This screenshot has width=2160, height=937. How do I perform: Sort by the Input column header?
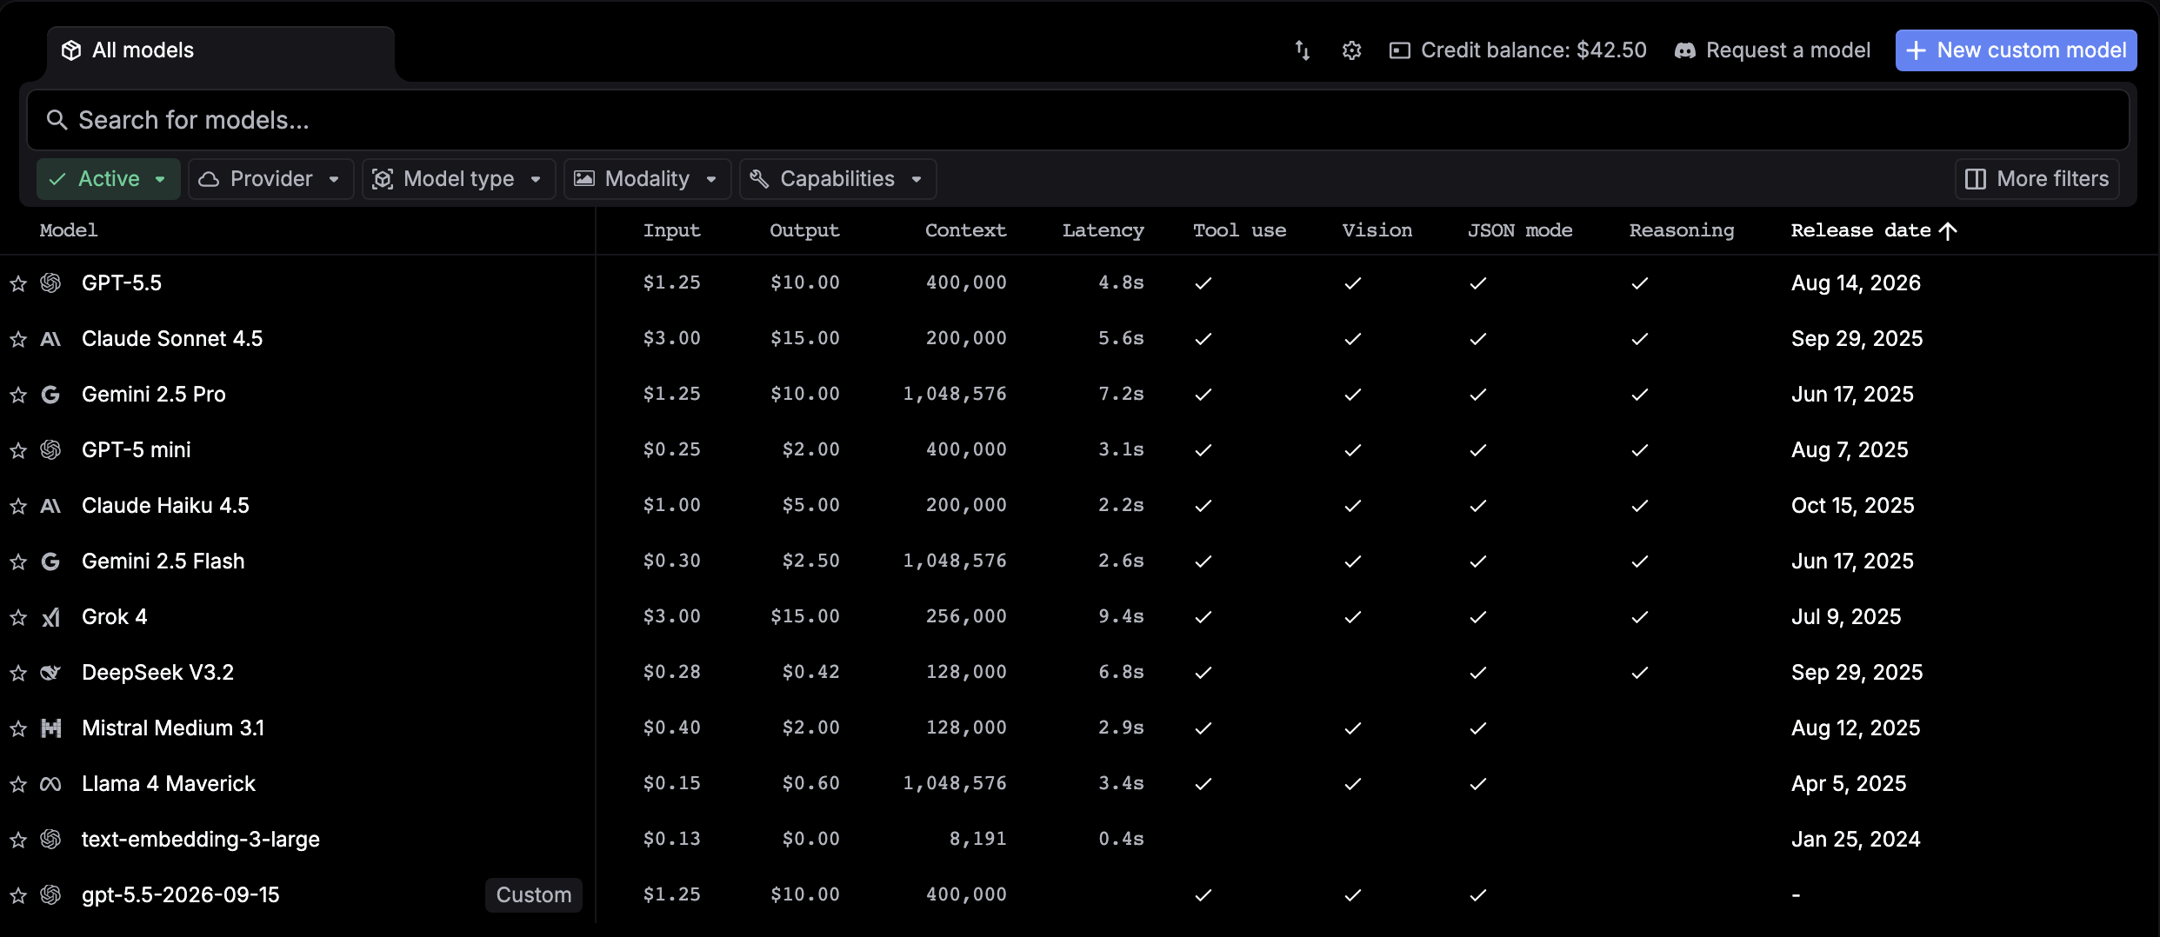[671, 230]
